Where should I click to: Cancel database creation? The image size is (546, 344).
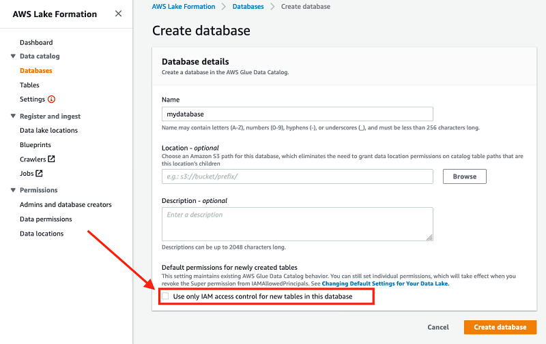[438, 327]
